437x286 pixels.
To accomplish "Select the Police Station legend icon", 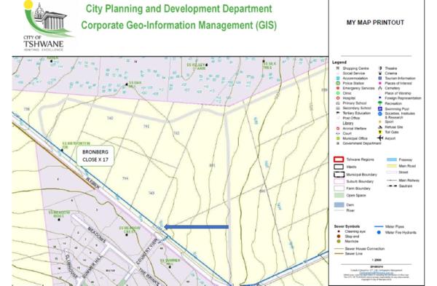I will click(x=338, y=83).
